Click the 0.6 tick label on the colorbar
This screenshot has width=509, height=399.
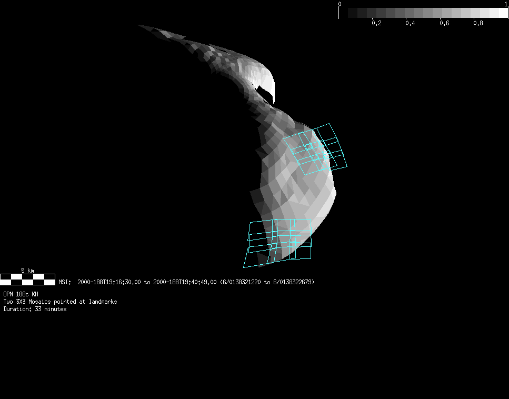coord(444,24)
